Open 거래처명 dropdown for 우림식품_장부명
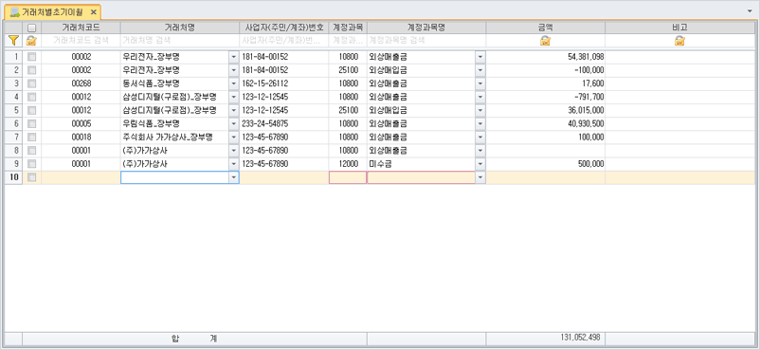This screenshot has width=760, height=350. coord(234,123)
